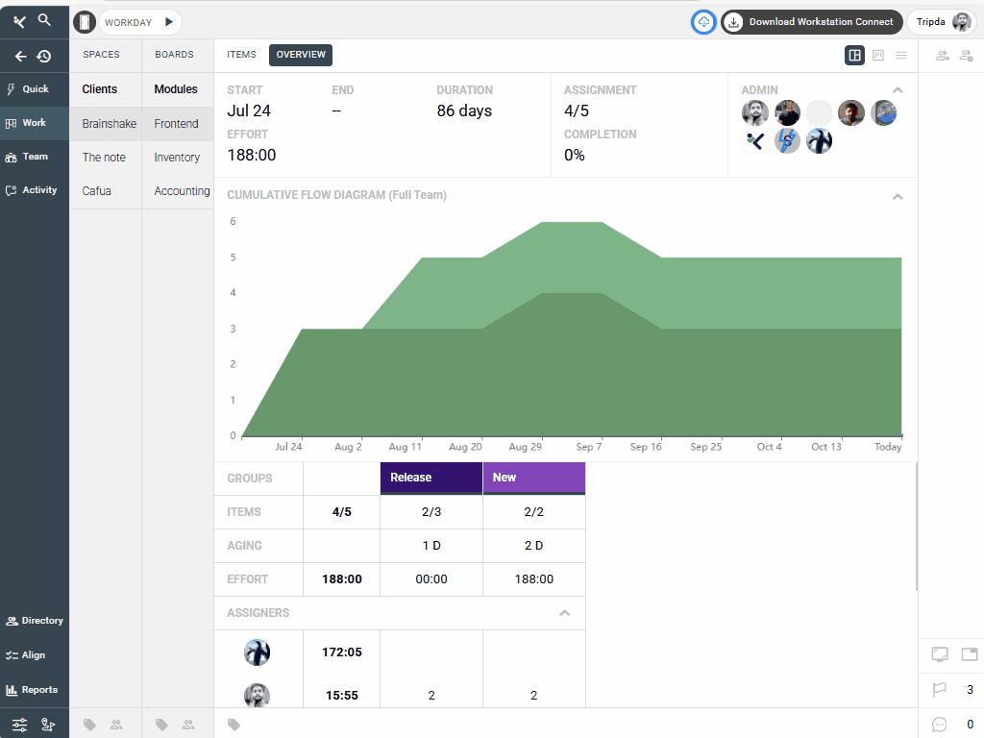Switch to the board view layout
The height and width of the screenshot is (738, 984).
coord(878,56)
